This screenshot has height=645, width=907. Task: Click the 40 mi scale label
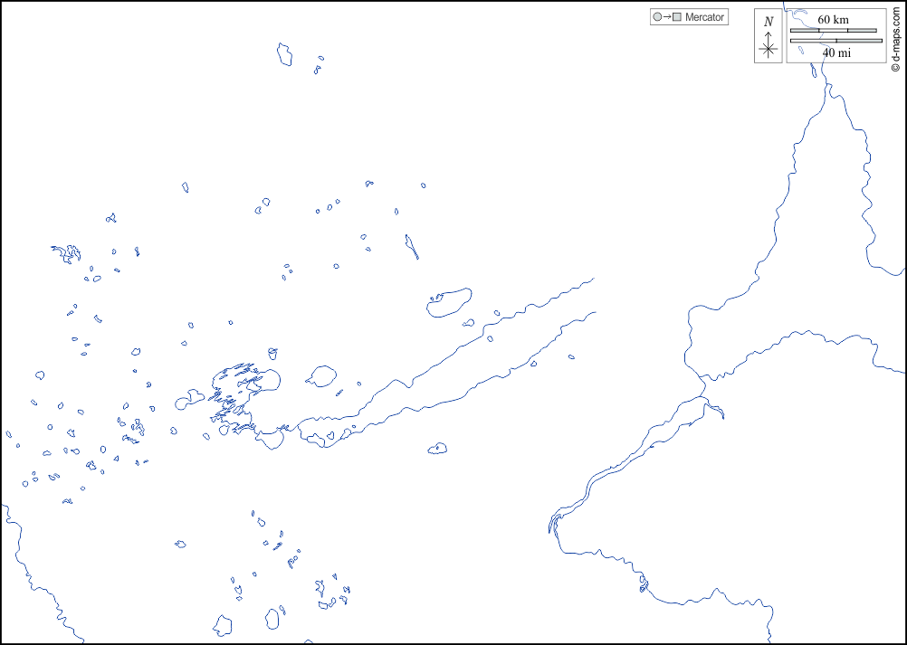click(835, 52)
